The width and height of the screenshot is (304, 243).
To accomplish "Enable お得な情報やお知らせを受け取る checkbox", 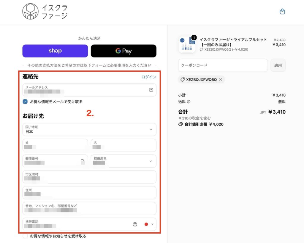I will (x=25, y=236).
